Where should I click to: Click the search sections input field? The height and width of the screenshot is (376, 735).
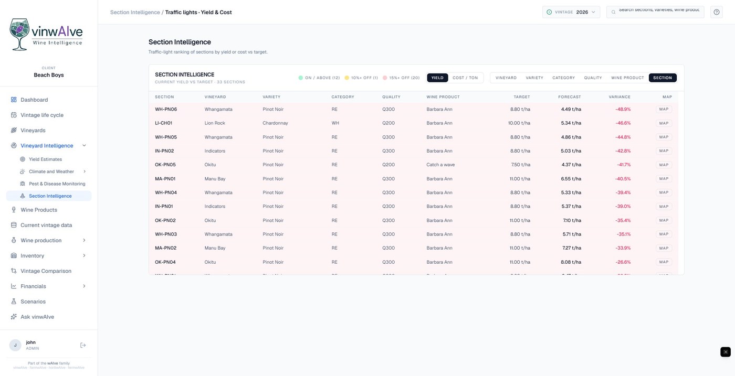click(655, 12)
